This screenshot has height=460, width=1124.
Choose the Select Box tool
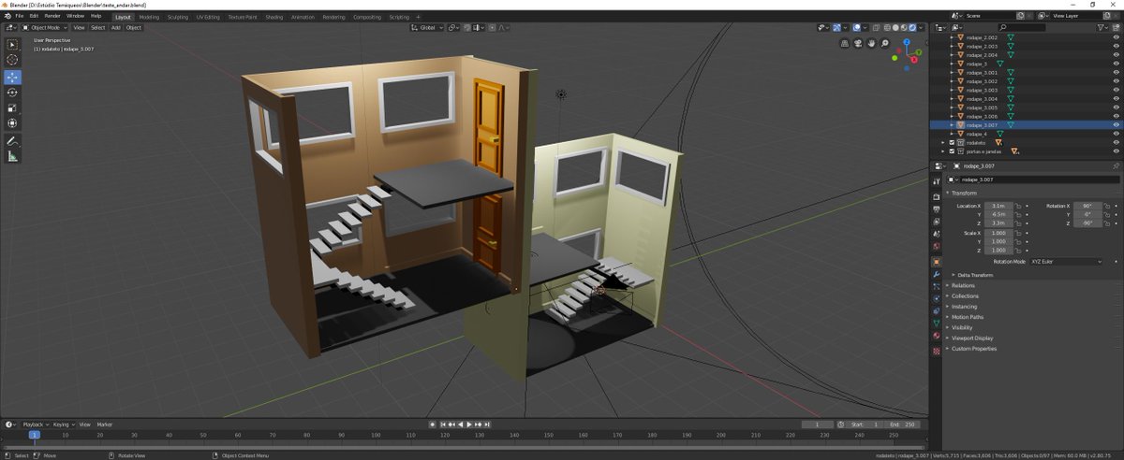(12, 44)
